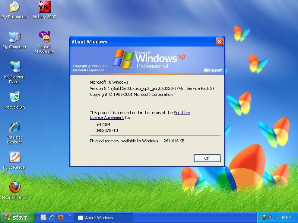
Task: Close the About Windows dialog
Action: [x=219, y=41]
